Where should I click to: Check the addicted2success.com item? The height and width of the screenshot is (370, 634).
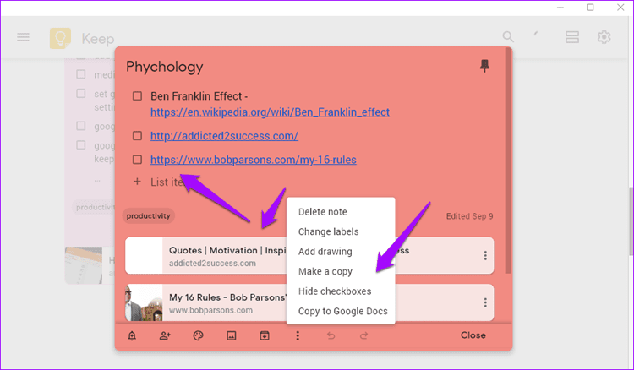[138, 136]
